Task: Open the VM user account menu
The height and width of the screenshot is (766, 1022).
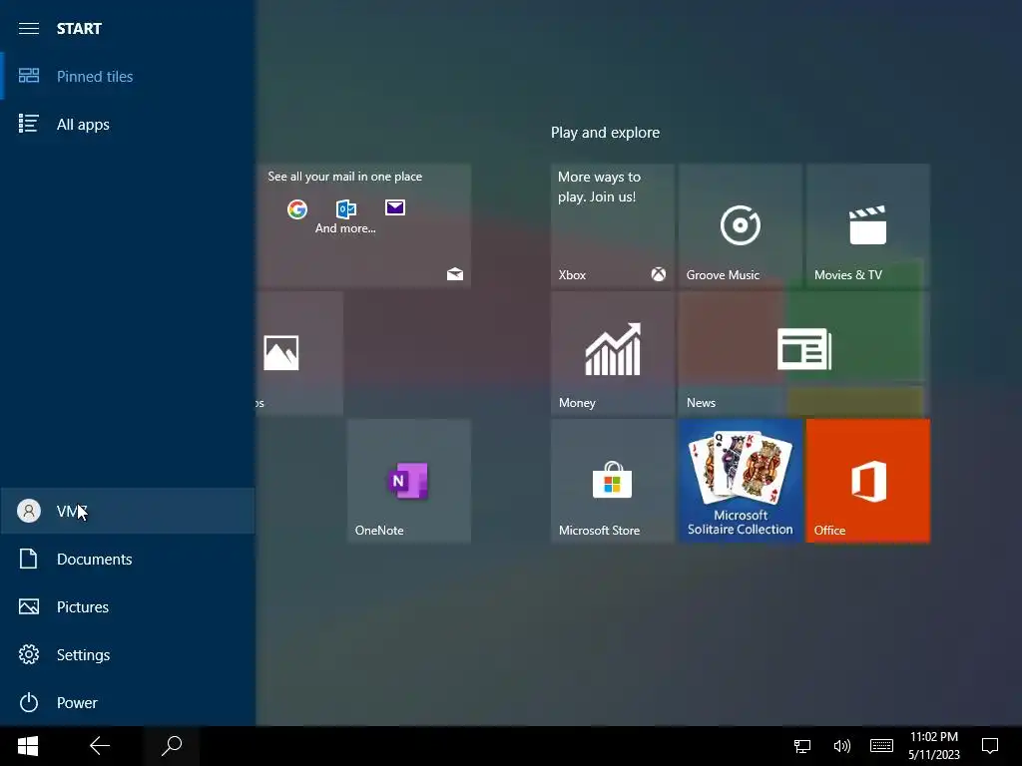Action: point(128,511)
